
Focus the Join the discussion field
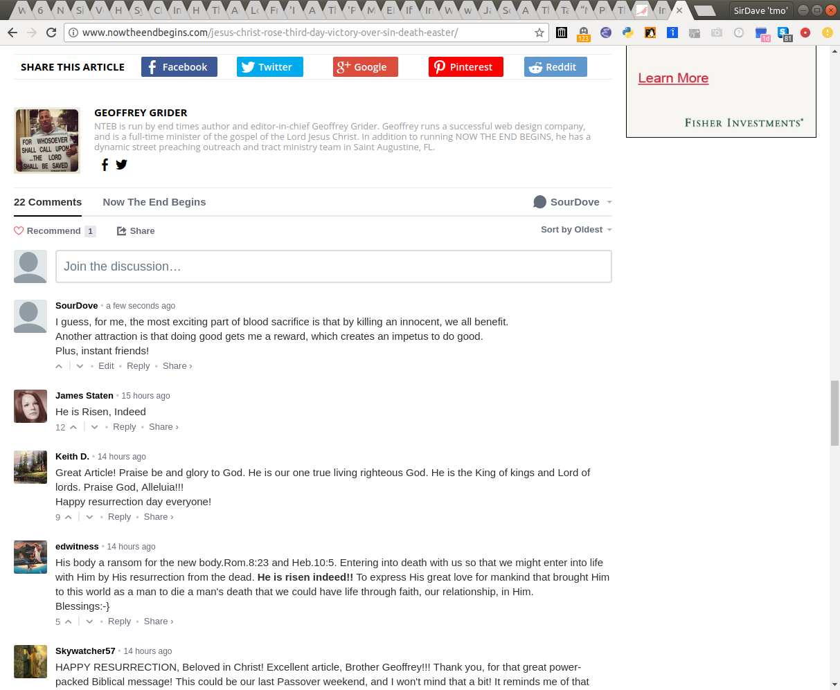click(x=334, y=266)
